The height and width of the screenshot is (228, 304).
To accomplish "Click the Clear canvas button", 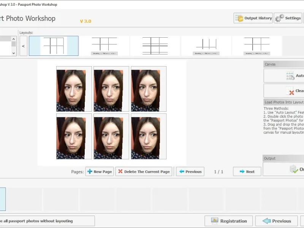I will [284, 91].
